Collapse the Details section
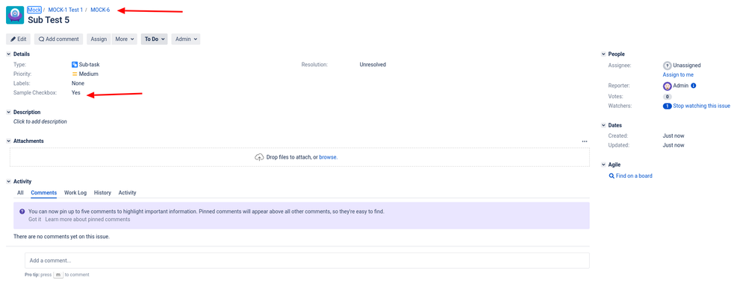 (x=8, y=54)
